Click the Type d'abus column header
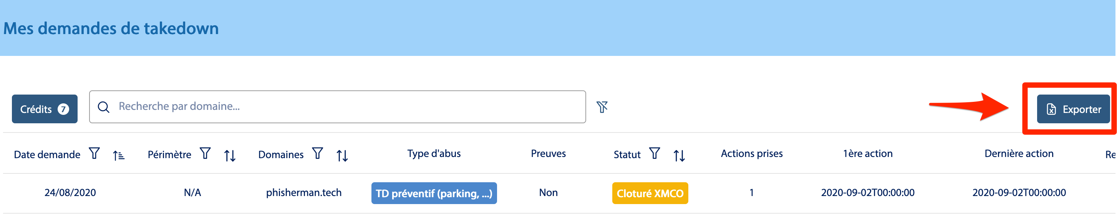Viewport: 1117px width, 219px height. [434, 154]
